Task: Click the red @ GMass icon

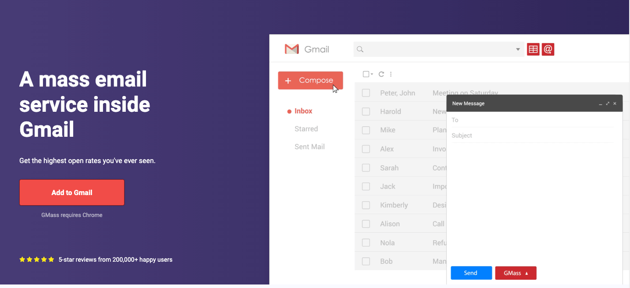Action: point(548,49)
